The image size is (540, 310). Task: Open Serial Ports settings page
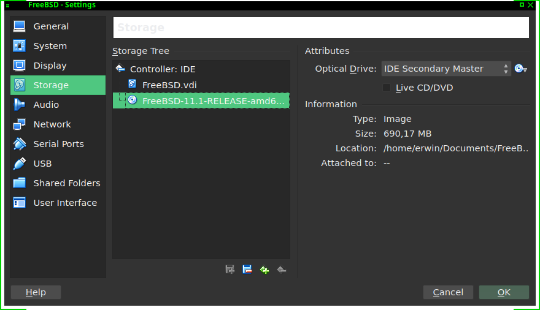click(x=58, y=144)
